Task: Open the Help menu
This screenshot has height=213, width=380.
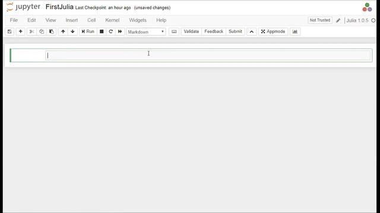Action: [161, 20]
